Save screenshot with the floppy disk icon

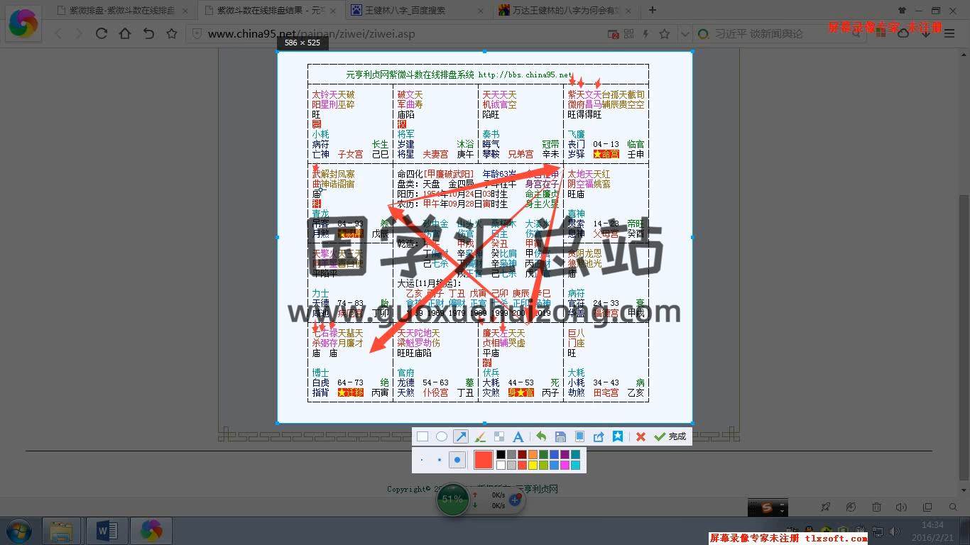tap(560, 436)
